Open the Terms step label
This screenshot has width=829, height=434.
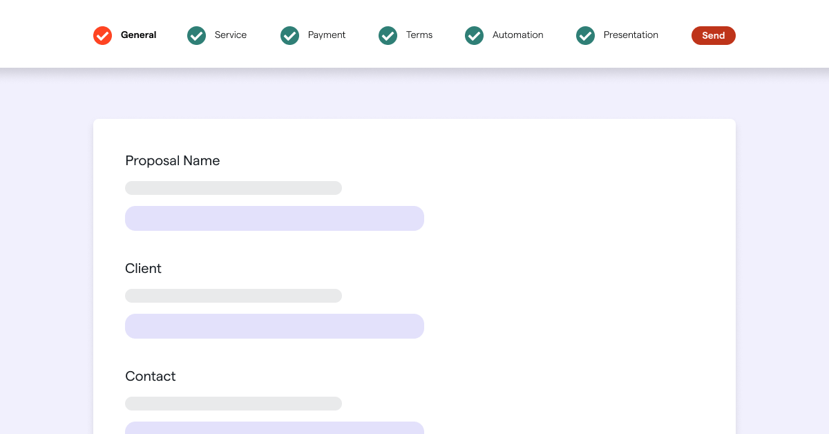coord(419,35)
